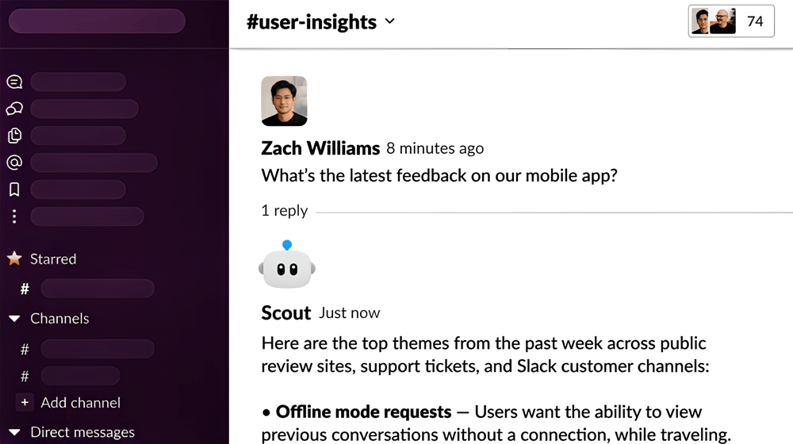
Task: Click the workspace name bar at sidebar top
Action: [97, 21]
